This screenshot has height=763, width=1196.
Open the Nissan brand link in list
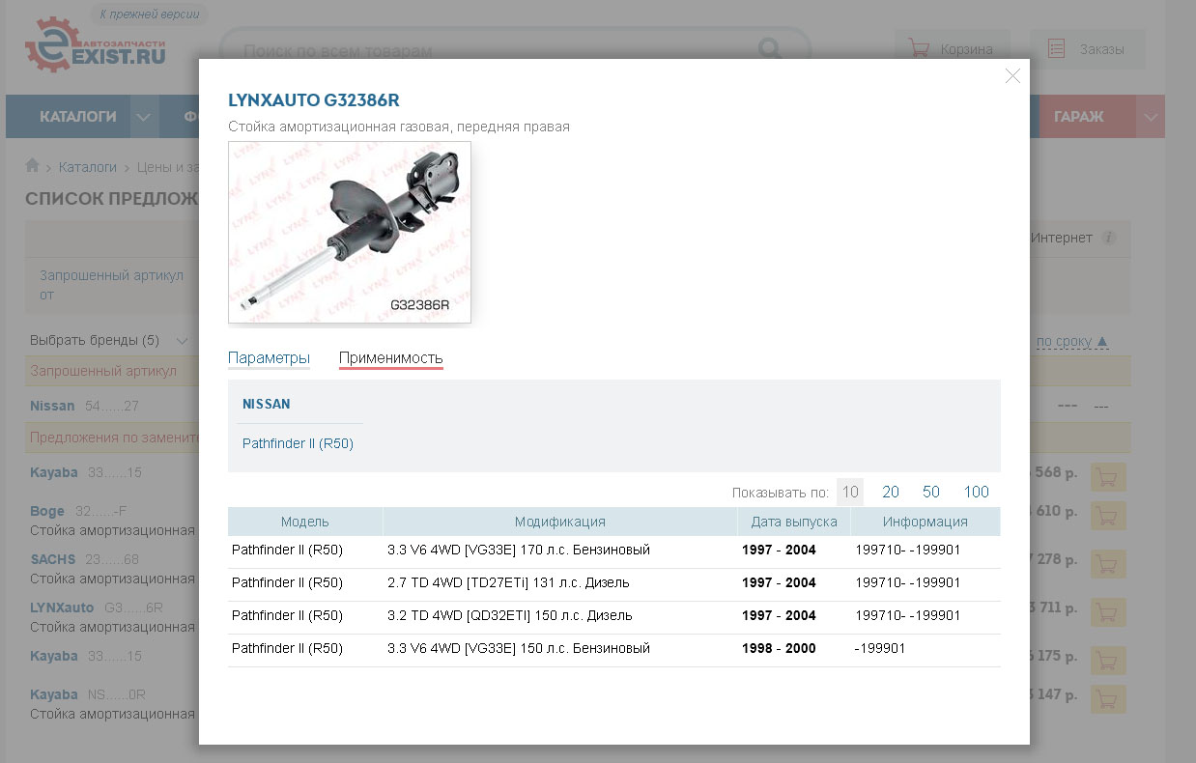pos(52,406)
